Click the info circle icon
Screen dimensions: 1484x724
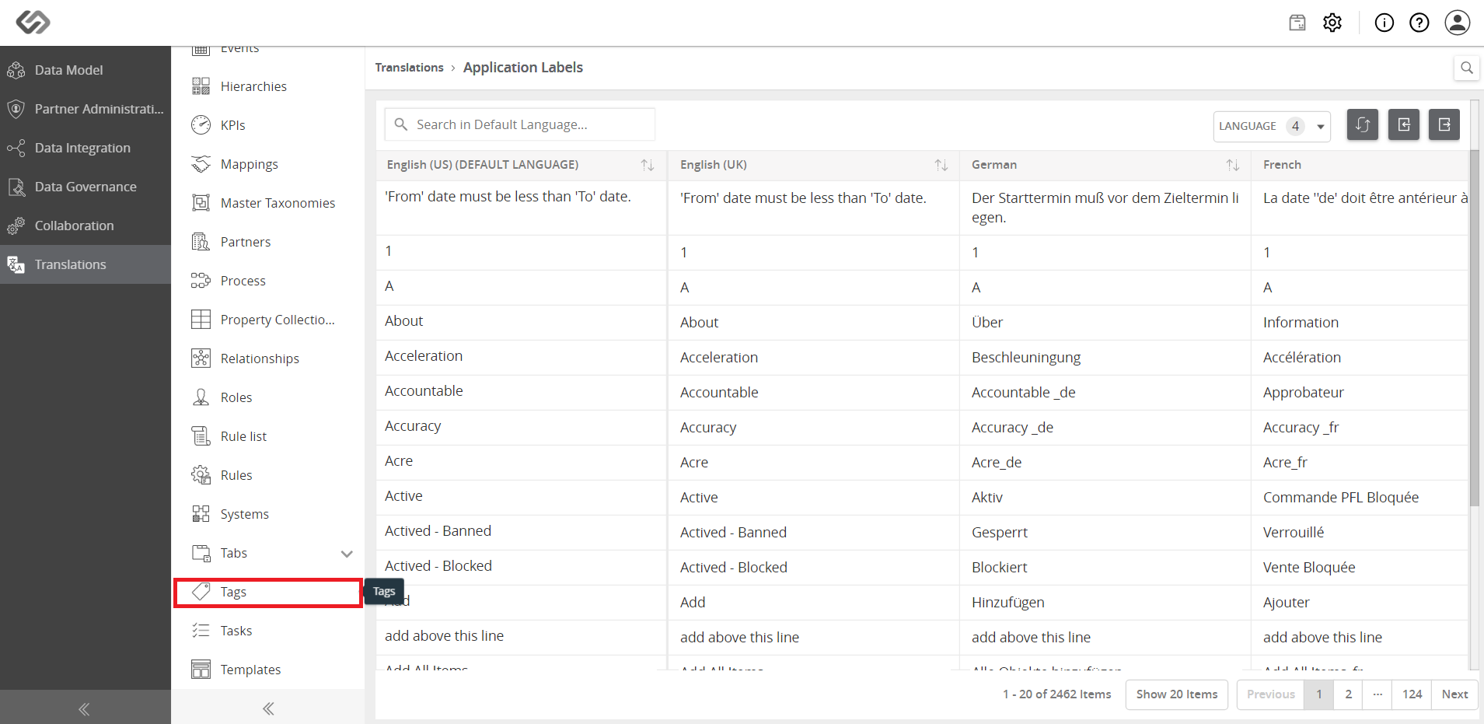pos(1384,23)
